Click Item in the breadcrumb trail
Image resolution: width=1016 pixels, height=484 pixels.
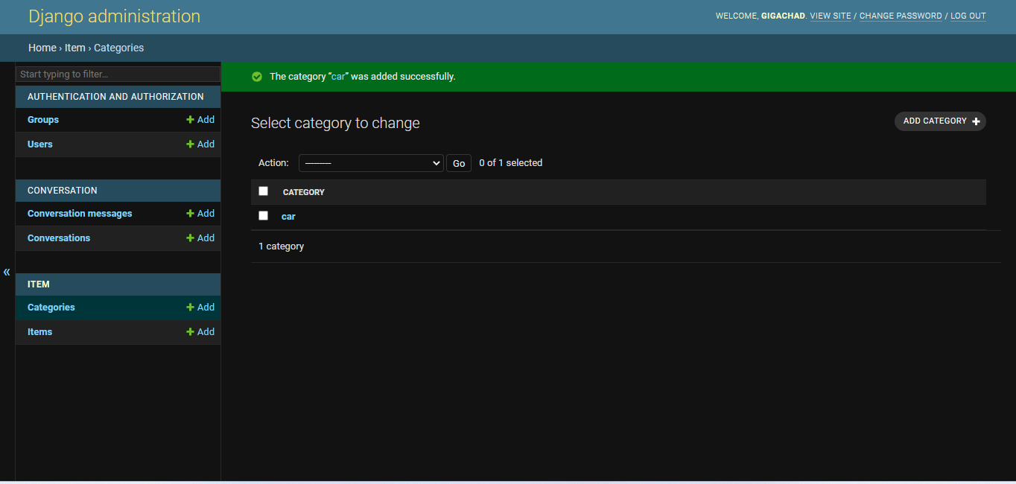coord(74,47)
